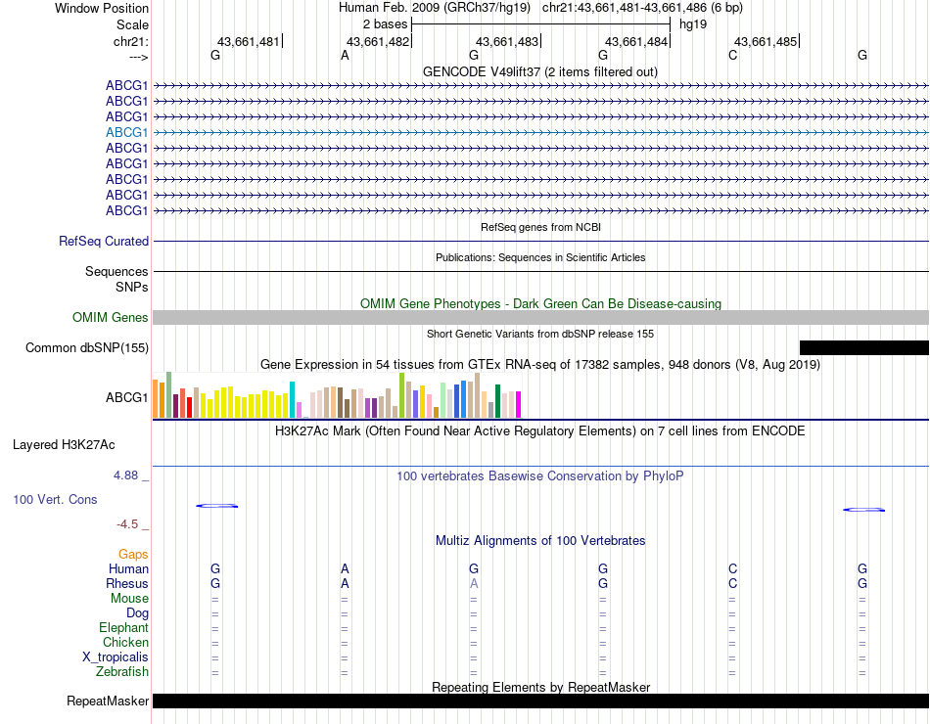Open the OMIM Gene Phenotypes track title
The image size is (930, 724).
(540, 303)
